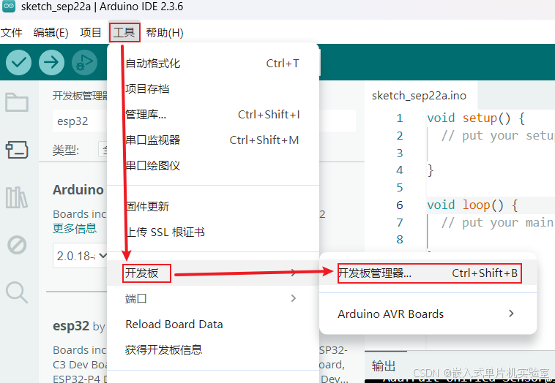Click the Upload arrow button
The height and width of the screenshot is (383, 555).
pyautogui.click(x=52, y=63)
